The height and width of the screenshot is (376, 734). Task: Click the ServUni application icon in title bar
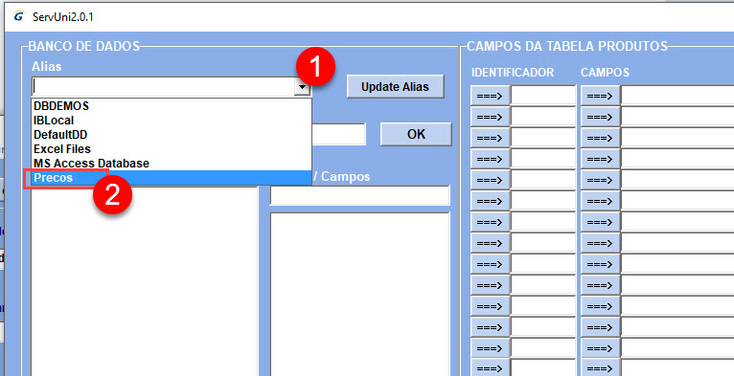pyautogui.click(x=18, y=16)
